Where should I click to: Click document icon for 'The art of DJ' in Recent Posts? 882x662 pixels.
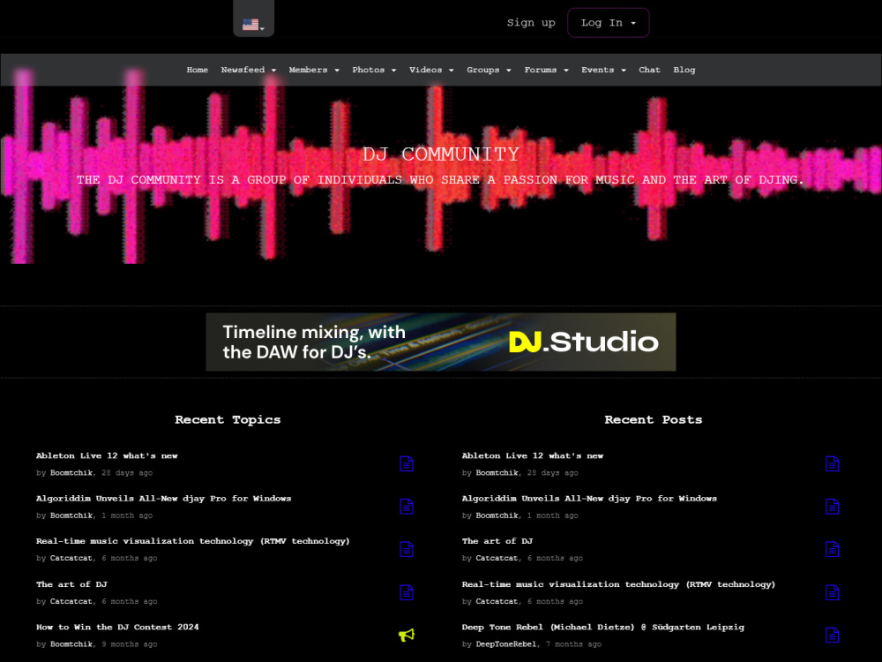tap(833, 549)
